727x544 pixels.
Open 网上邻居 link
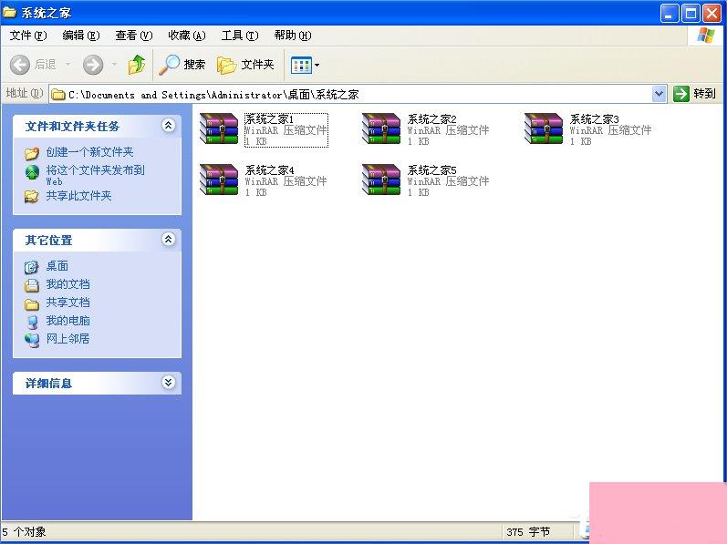point(68,338)
